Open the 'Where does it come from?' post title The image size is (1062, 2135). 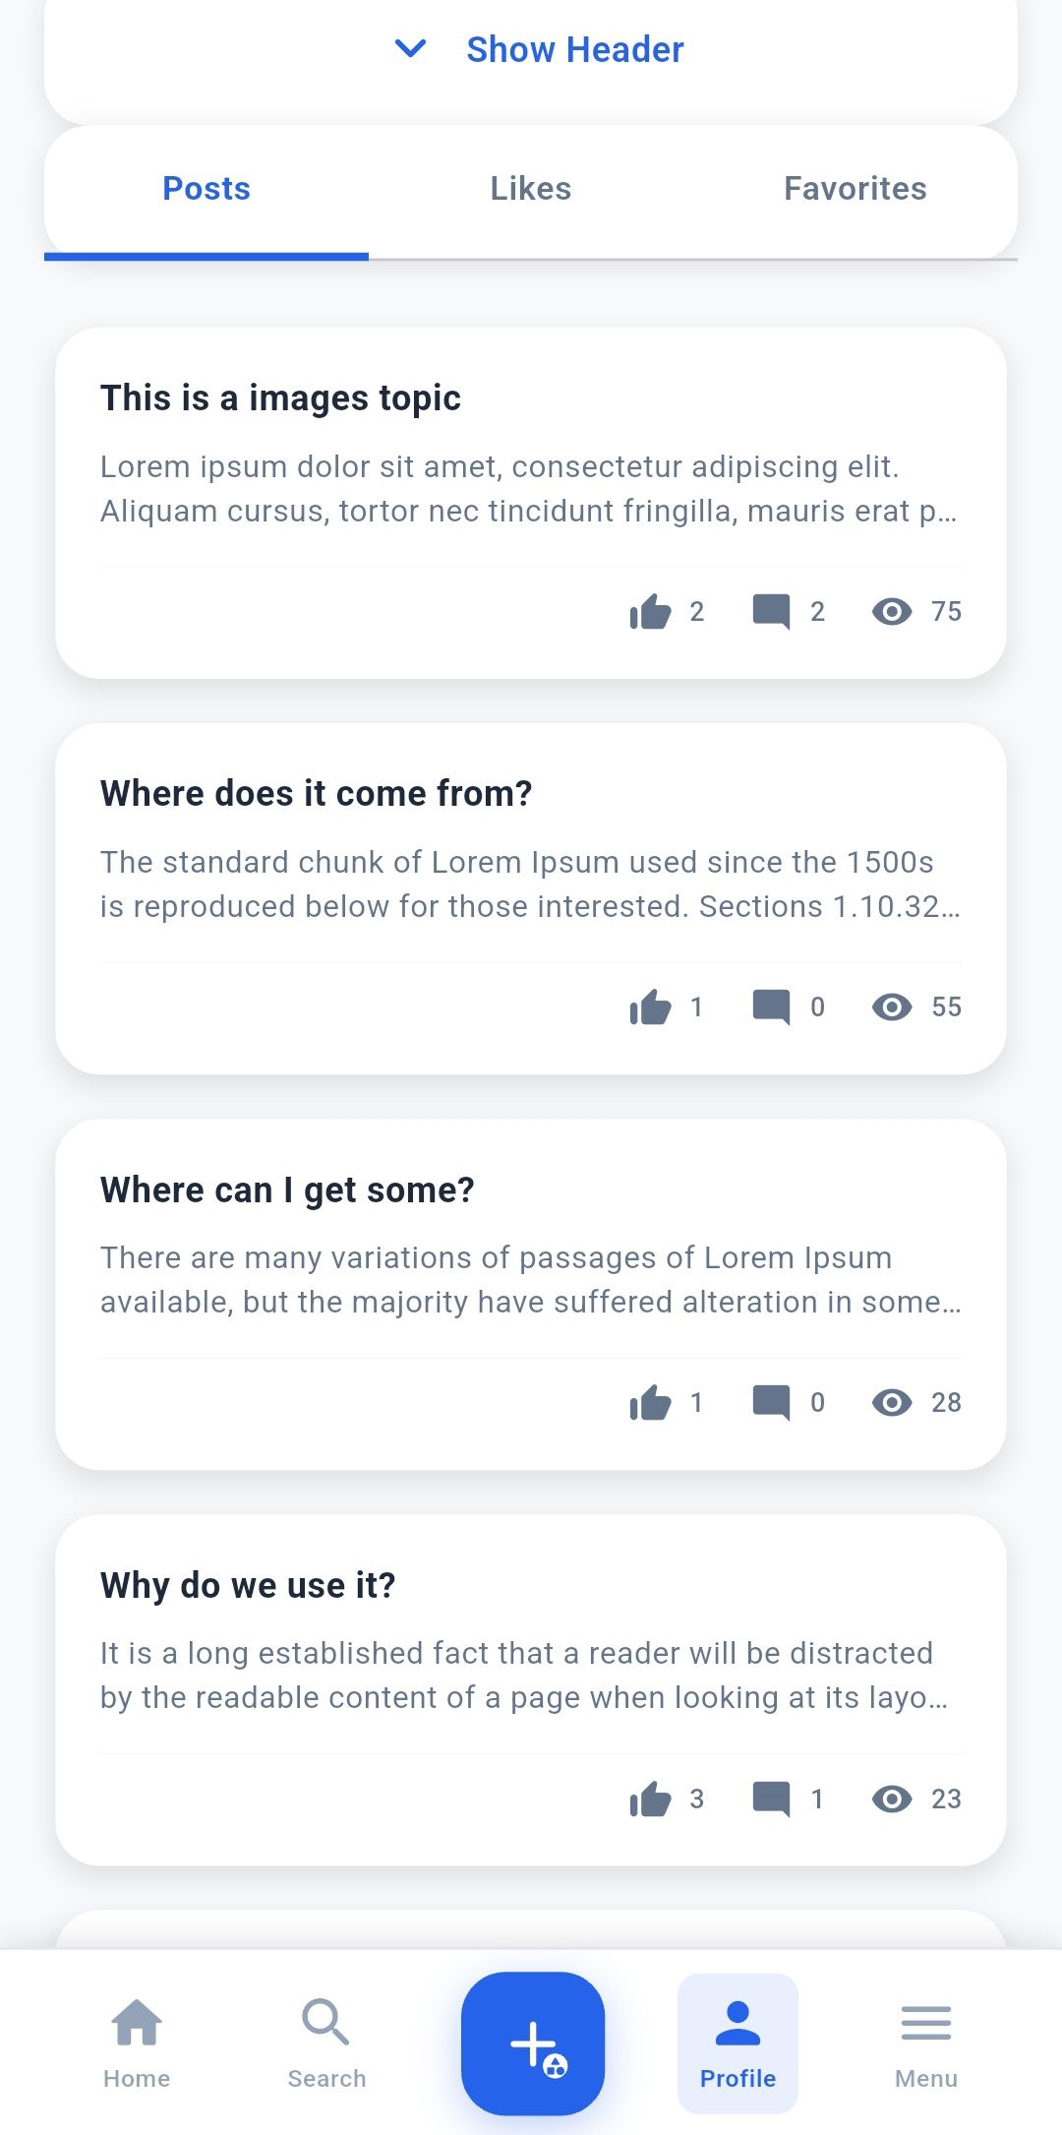tap(316, 794)
